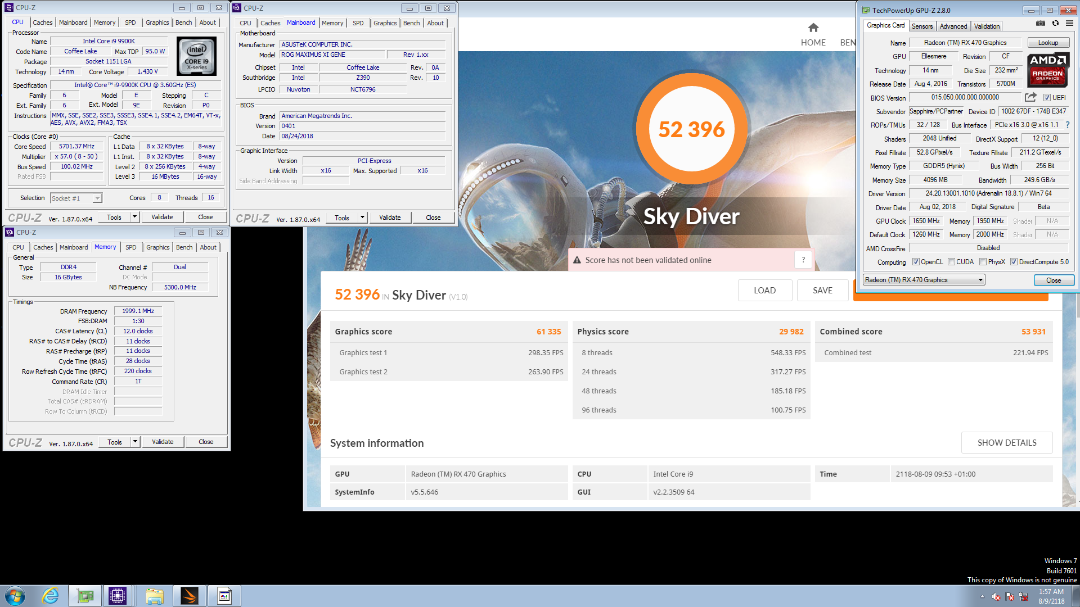Screen dimensions: 1080x607
Task: Click the Lookup button in GPU-Z
Action: pos(1048,43)
